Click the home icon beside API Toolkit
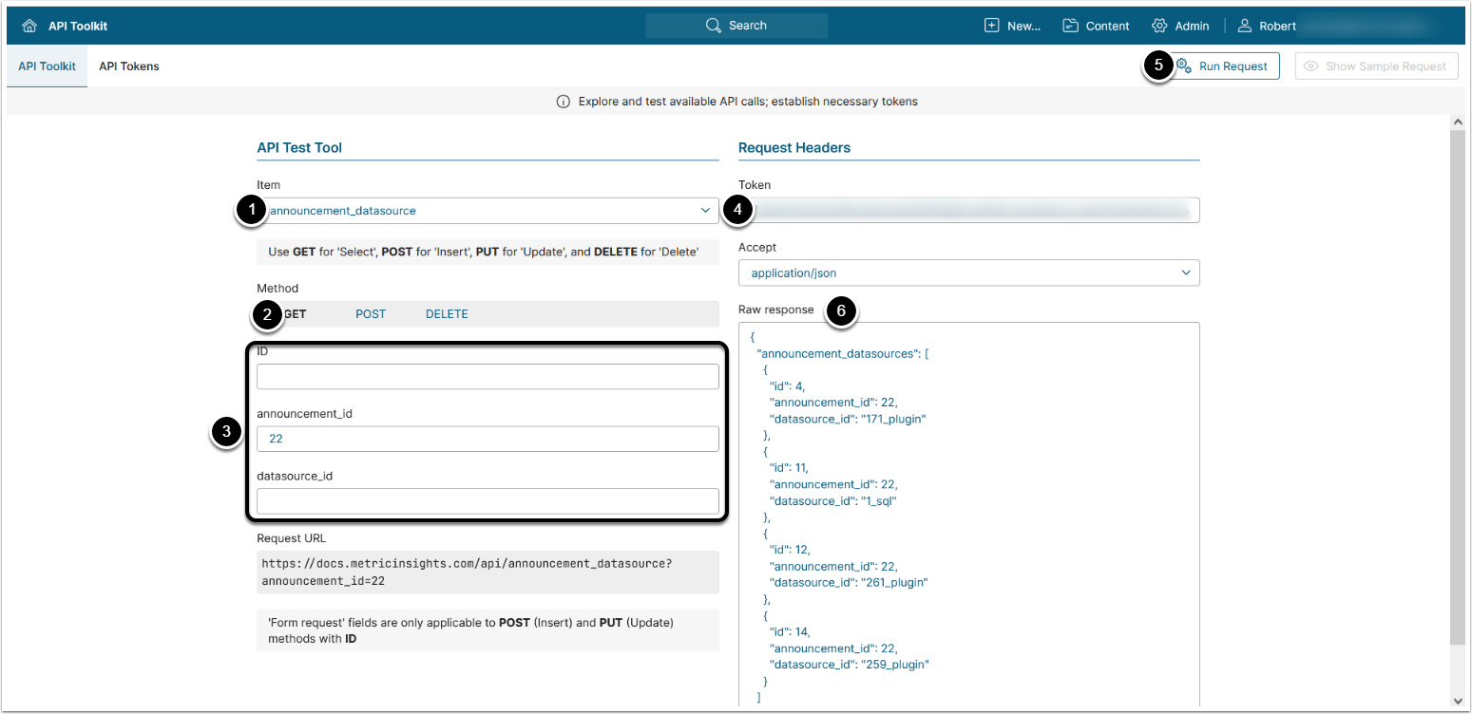 coord(29,26)
